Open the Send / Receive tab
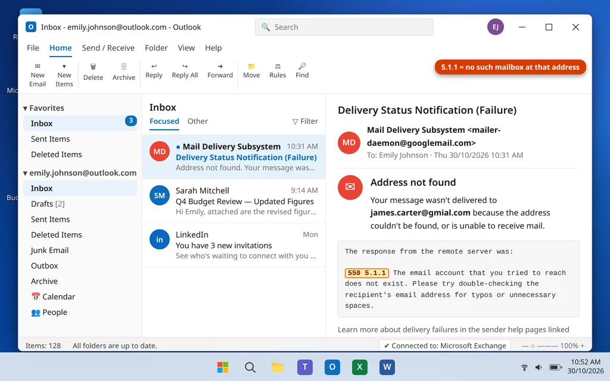The image size is (610, 381). (x=108, y=48)
